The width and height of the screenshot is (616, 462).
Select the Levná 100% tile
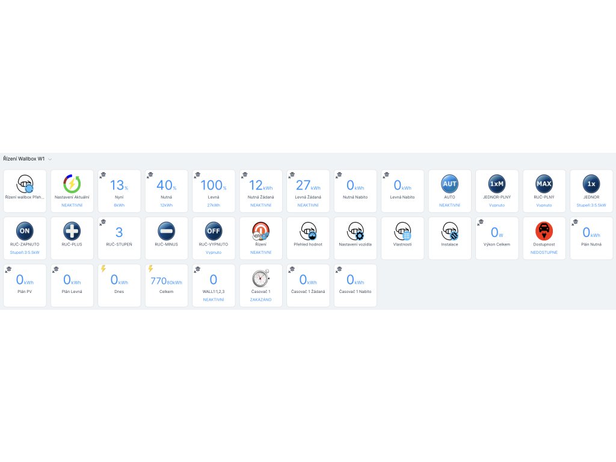coord(214,191)
